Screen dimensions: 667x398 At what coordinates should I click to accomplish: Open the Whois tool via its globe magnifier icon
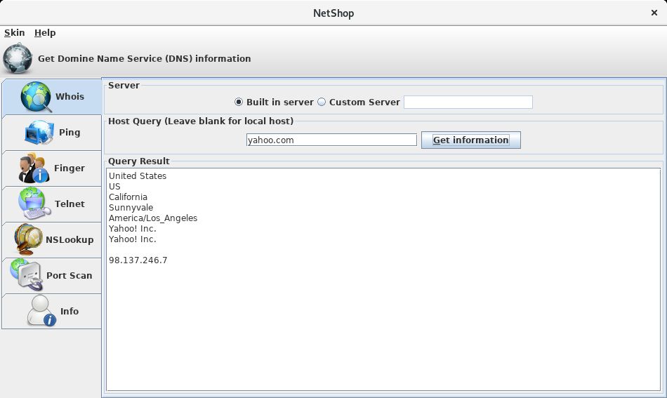[x=36, y=97]
